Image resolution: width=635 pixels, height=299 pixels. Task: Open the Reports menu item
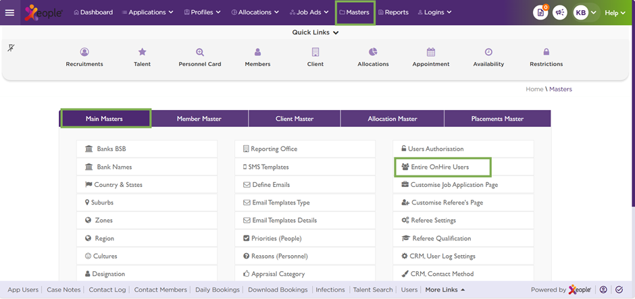[392, 12]
